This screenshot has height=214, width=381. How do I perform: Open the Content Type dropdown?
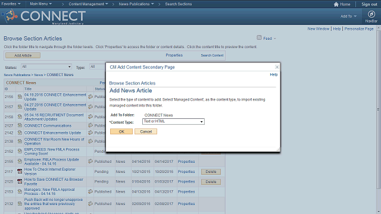point(173,121)
